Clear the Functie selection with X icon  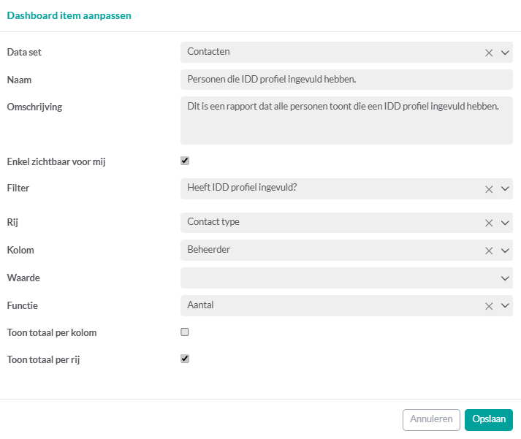489,306
